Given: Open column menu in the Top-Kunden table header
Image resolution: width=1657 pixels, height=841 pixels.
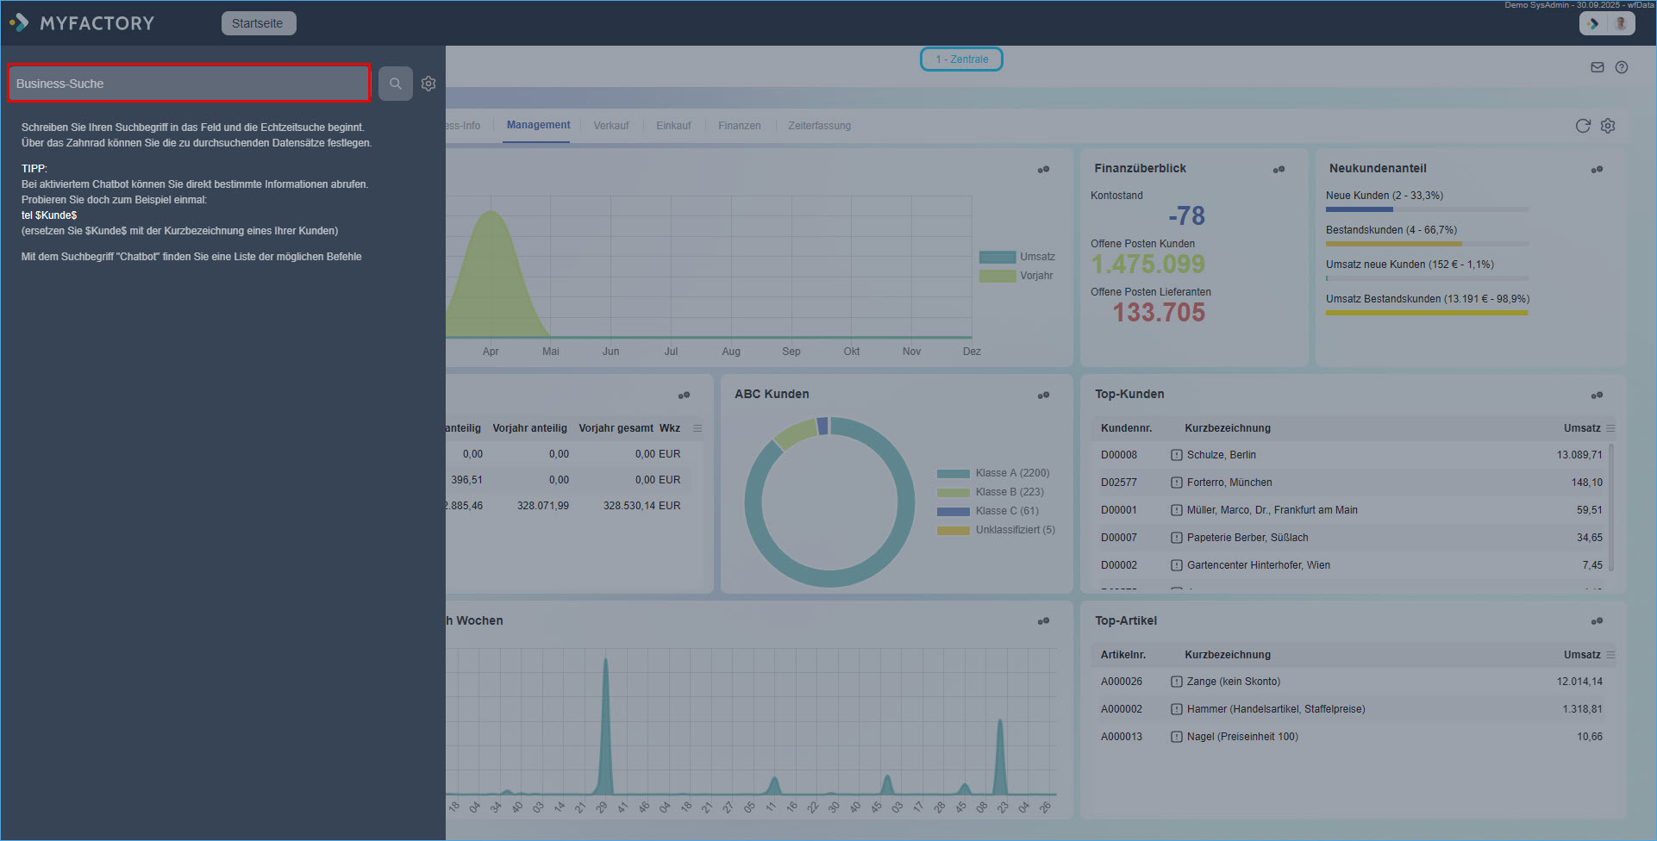Looking at the screenshot, I should coord(1610,428).
